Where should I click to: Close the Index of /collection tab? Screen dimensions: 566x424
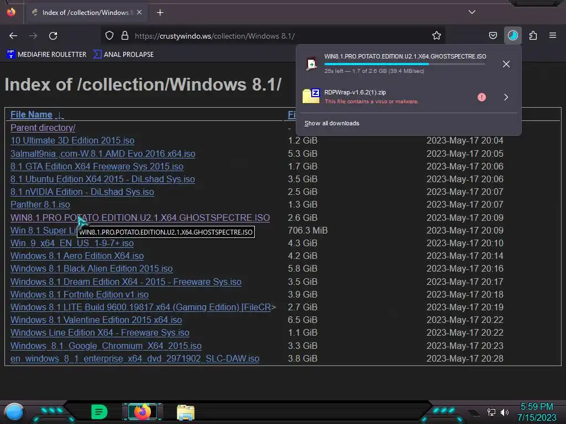tap(139, 12)
